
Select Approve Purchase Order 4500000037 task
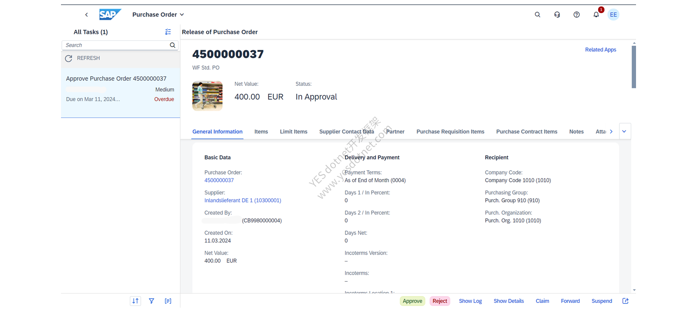tap(120, 93)
